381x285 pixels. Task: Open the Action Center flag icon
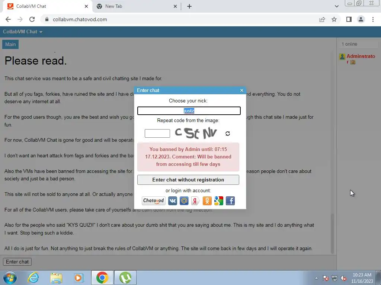(326, 278)
